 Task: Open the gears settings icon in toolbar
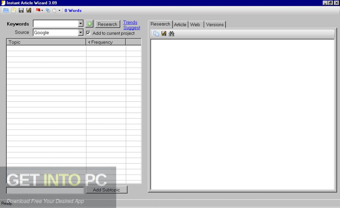click(x=48, y=10)
